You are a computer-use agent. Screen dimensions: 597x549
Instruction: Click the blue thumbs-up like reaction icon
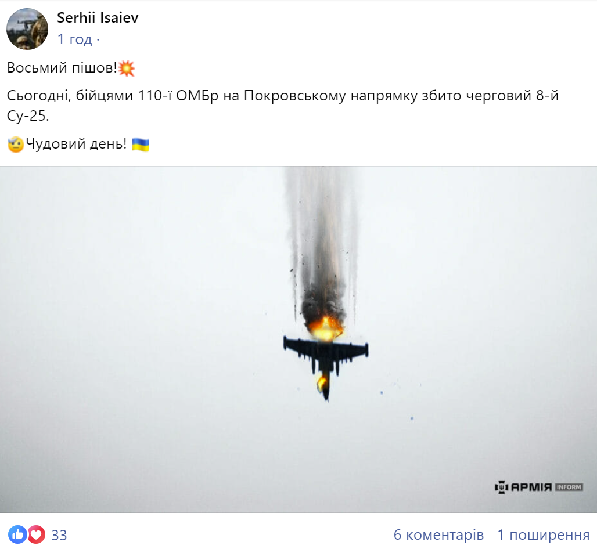(x=17, y=534)
